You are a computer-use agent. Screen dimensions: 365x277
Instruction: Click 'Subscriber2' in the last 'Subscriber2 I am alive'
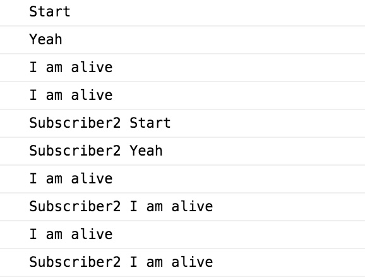coord(75,262)
